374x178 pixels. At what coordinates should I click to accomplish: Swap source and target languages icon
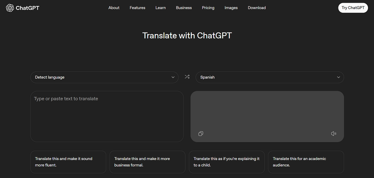[187, 77]
